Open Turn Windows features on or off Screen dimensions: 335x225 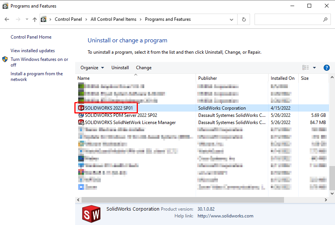point(39,62)
